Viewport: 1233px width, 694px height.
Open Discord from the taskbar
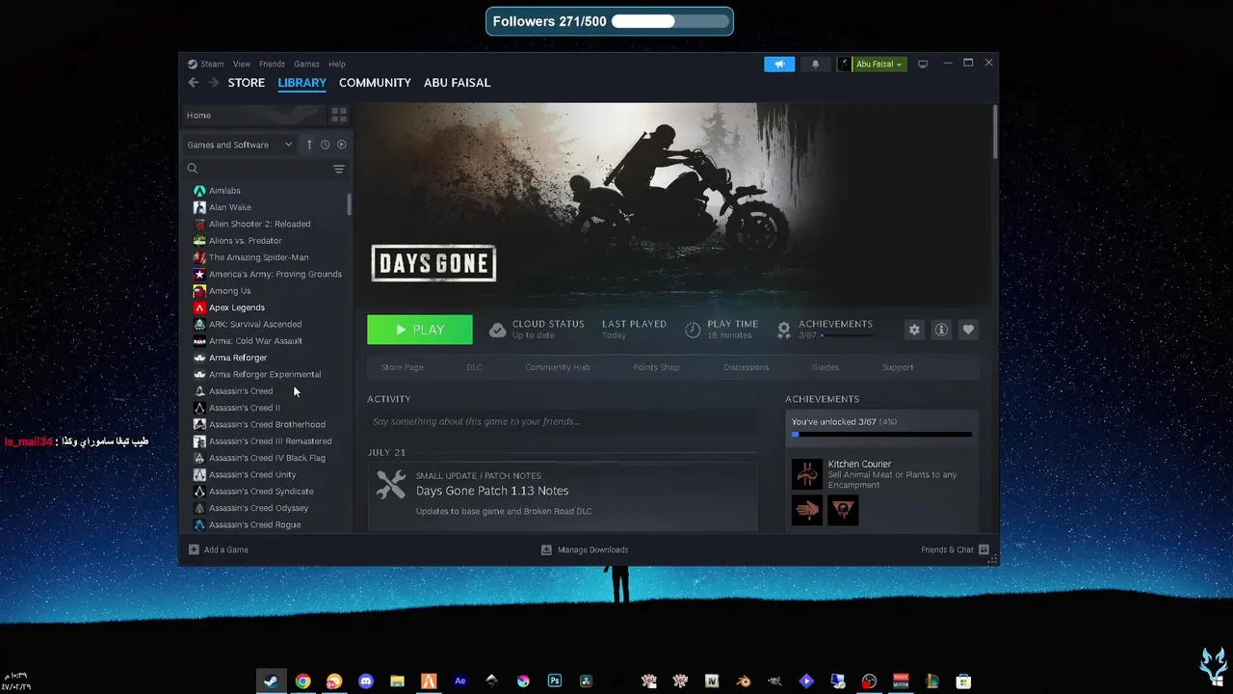[365, 681]
